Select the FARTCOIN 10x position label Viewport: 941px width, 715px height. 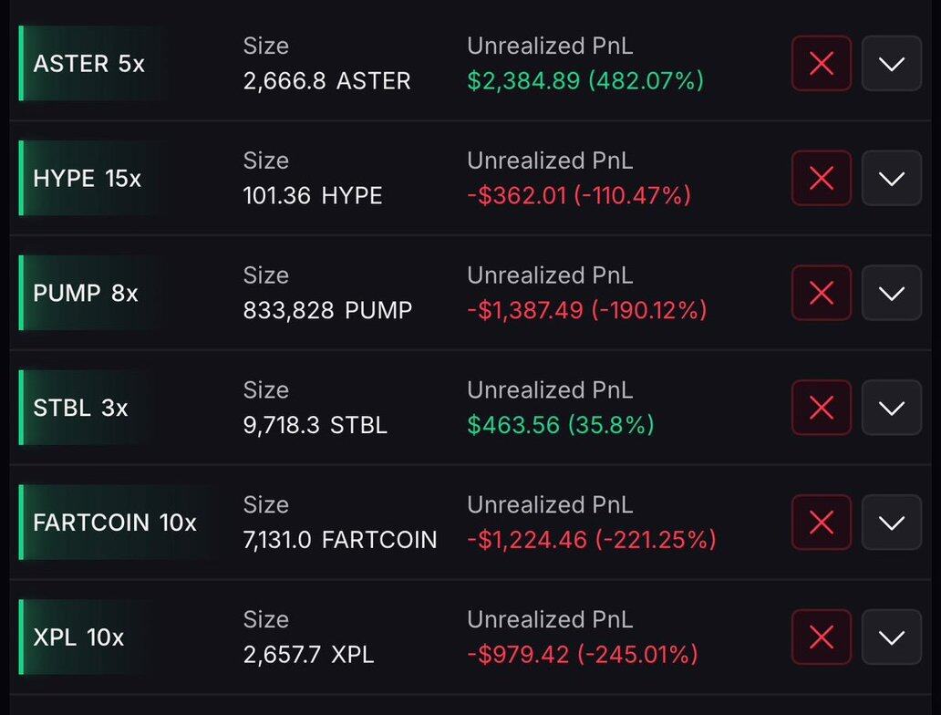click(114, 523)
